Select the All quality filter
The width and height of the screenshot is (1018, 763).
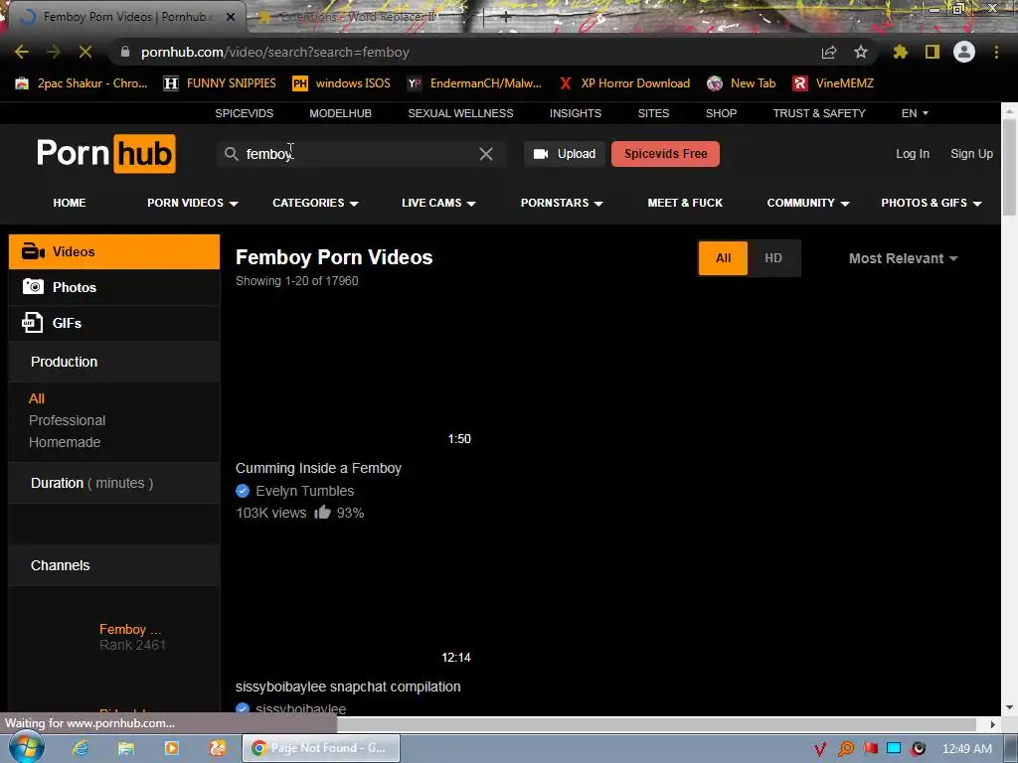click(x=724, y=258)
